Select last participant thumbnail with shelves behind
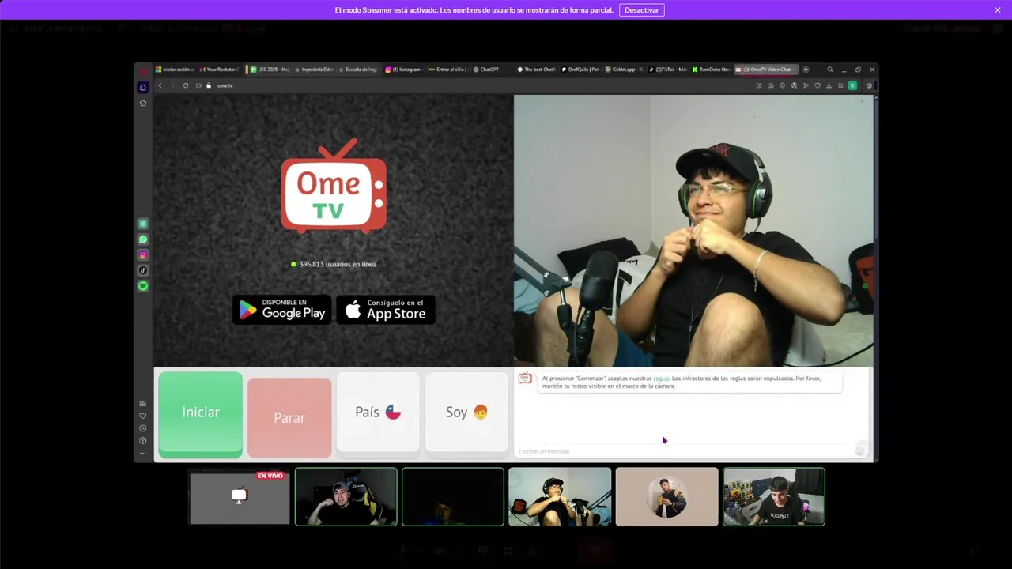 point(774,496)
